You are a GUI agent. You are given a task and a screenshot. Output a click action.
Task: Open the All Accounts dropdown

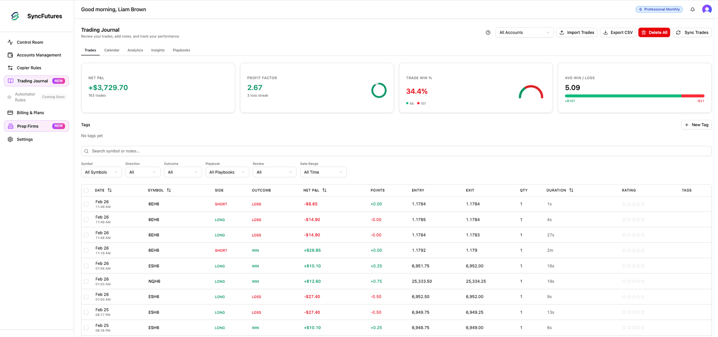click(524, 33)
